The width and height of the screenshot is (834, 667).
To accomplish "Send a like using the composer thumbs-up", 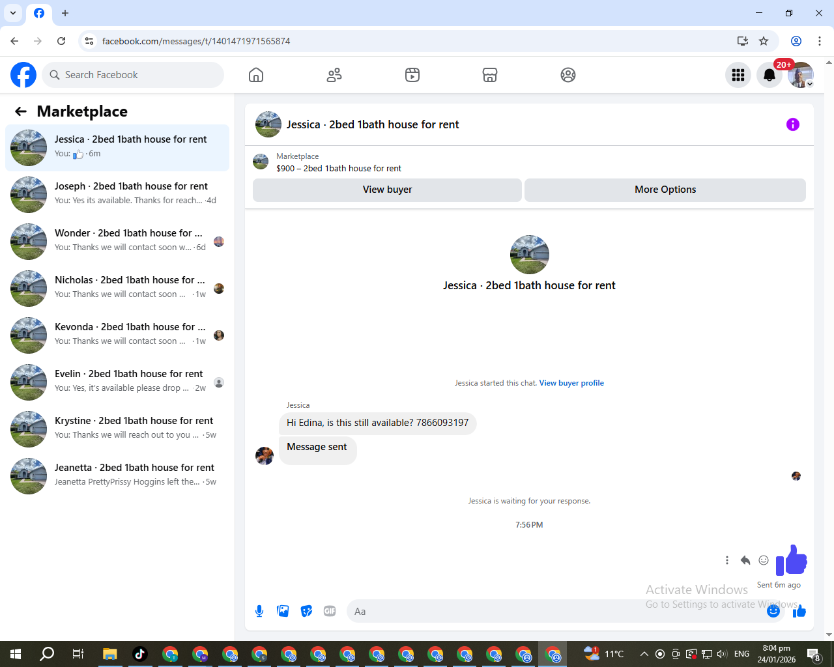I will [x=799, y=611].
